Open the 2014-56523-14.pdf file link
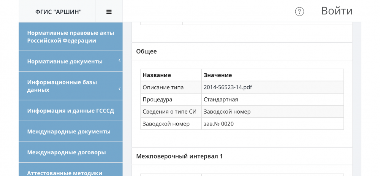 [x=228, y=87]
